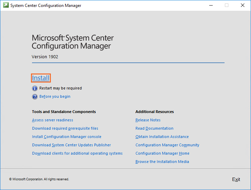Screen dimensions: 251x190
Task: Go to Configuration Manager Home
Action: 162,153
